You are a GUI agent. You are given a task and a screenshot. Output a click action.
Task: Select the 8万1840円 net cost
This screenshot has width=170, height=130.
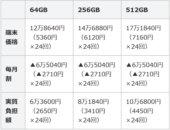93,102
